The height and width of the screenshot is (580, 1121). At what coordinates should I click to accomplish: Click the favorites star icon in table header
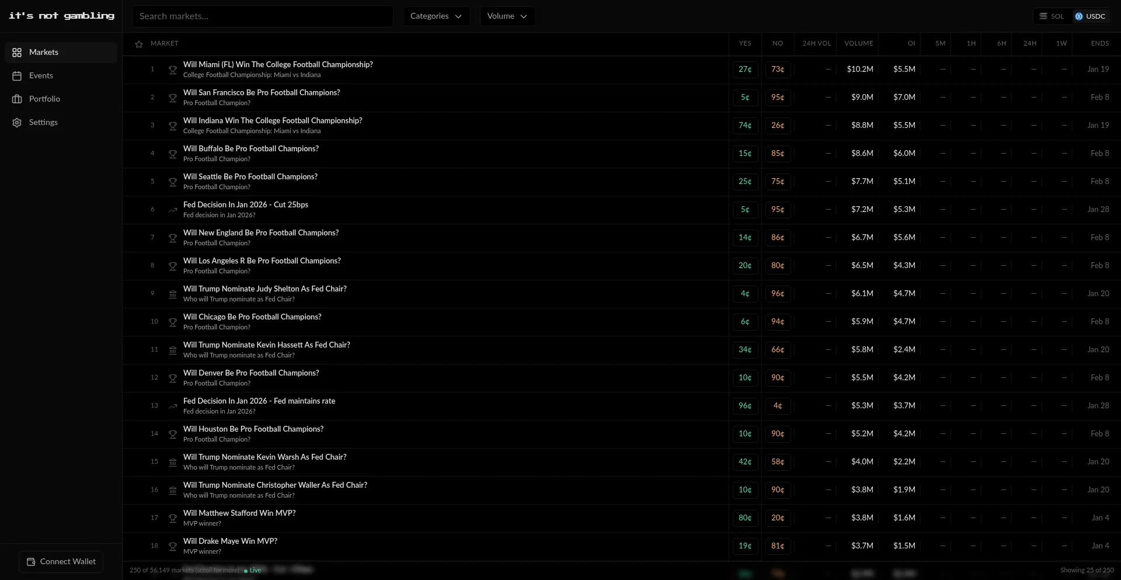[x=139, y=44]
